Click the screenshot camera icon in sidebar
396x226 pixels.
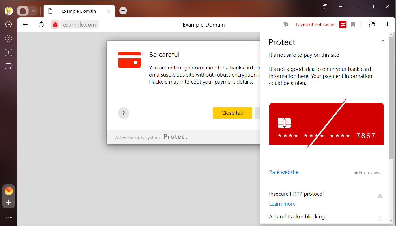pos(8,67)
